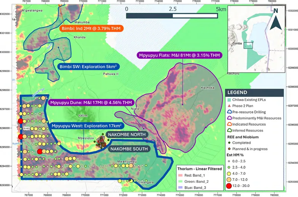Click the inset overview map
The width and height of the screenshot is (298, 197).
coord(256,39)
